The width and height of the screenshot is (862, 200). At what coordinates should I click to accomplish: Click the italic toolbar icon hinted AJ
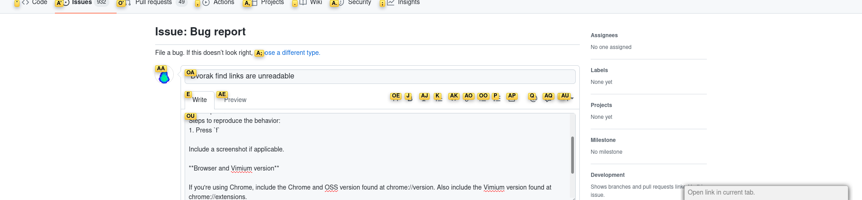click(x=424, y=99)
